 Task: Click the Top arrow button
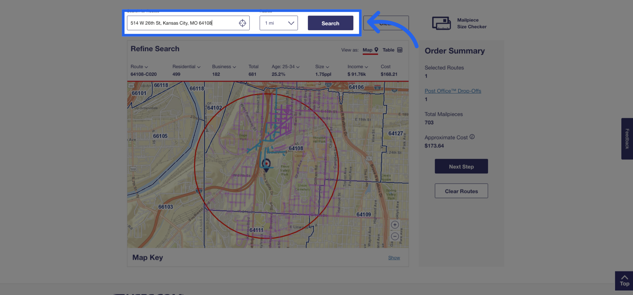pos(624,281)
